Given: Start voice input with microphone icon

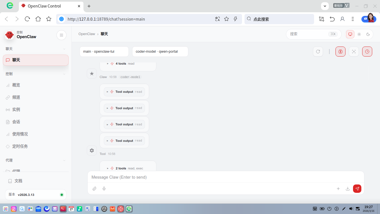Looking at the screenshot, I should coord(104,189).
